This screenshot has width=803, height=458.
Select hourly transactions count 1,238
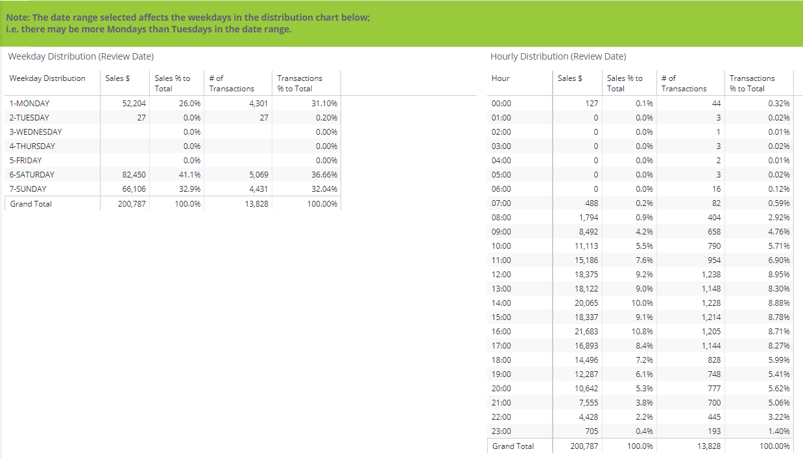(x=710, y=275)
